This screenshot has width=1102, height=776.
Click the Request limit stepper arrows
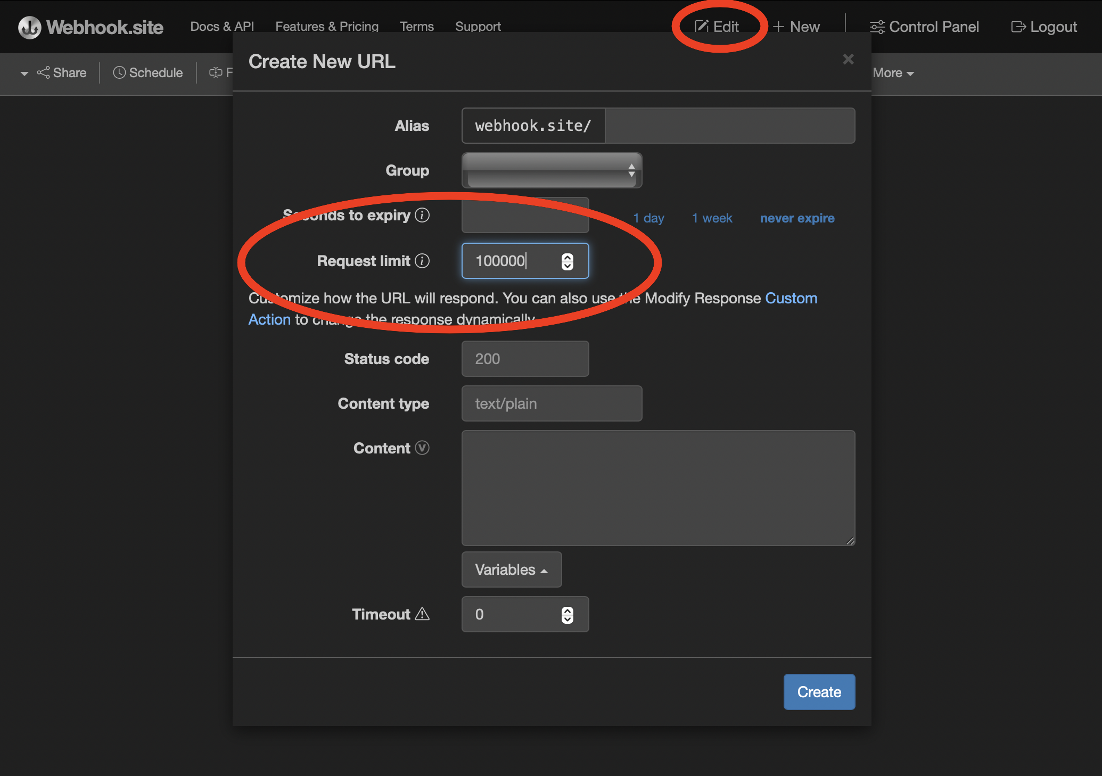point(568,261)
